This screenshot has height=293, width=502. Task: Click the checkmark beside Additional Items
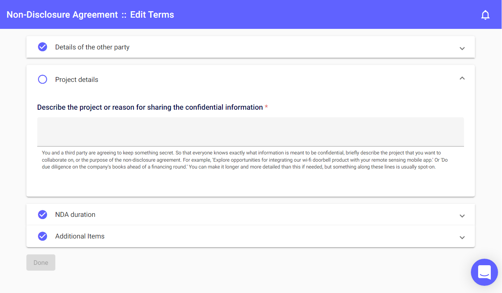(x=43, y=236)
